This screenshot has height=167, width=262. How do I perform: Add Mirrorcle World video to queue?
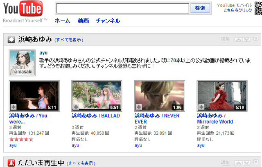[x=201, y=107]
